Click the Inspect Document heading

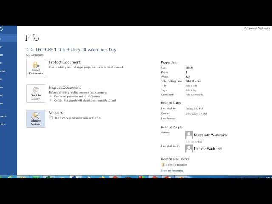tap(65, 88)
